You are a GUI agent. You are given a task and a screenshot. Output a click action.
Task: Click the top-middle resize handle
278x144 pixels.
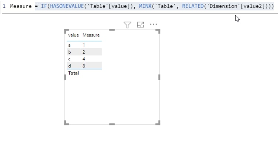[x=112, y=30]
